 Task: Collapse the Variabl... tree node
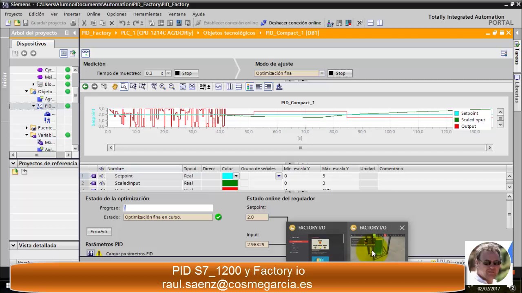pos(27,135)
